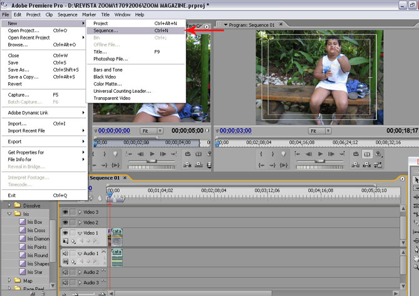Click Play button in Program monitor
Screen dimensions: 419x296
(x=320, y=154)
